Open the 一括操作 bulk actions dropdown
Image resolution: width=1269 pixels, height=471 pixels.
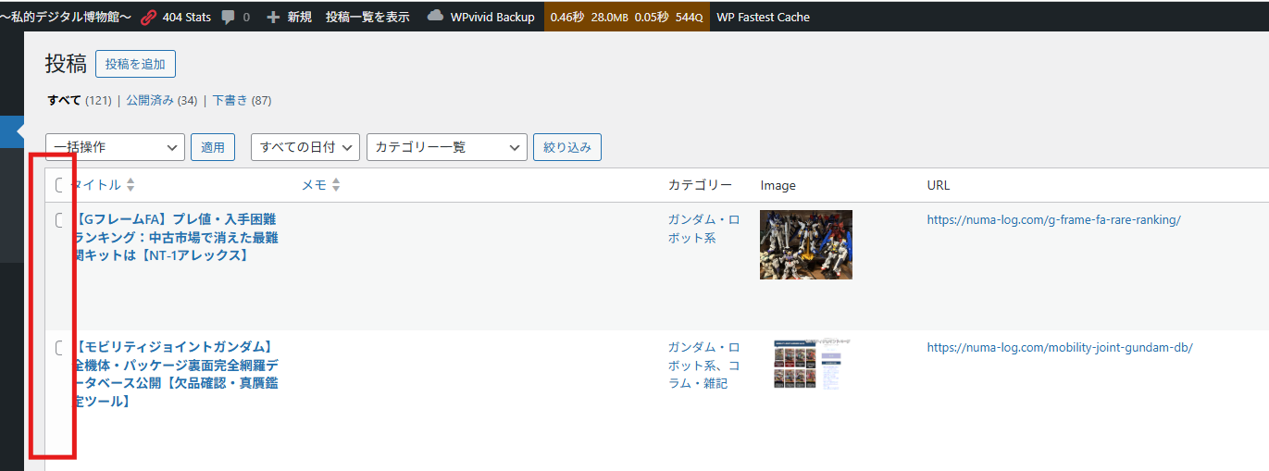115,147
